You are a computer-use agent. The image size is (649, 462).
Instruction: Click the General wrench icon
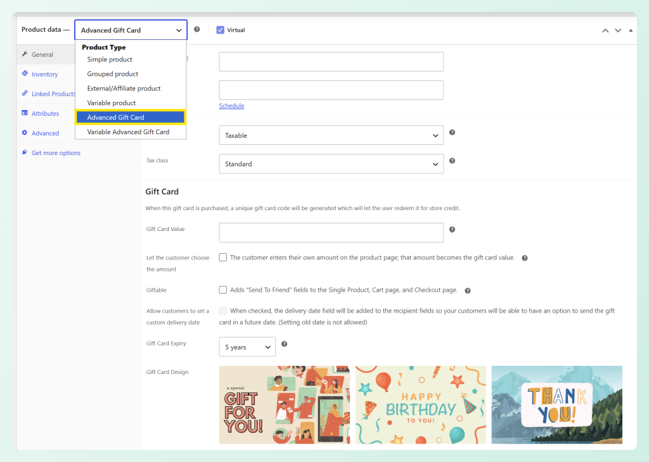(25, 54)
